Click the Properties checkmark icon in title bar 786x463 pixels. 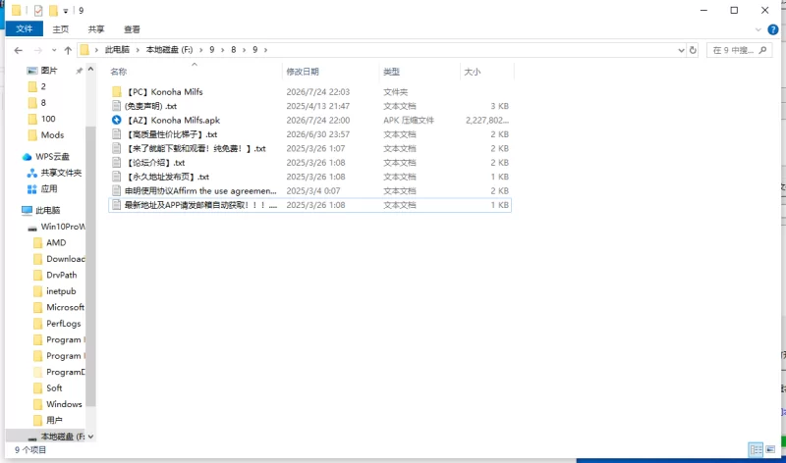[38, 10]
